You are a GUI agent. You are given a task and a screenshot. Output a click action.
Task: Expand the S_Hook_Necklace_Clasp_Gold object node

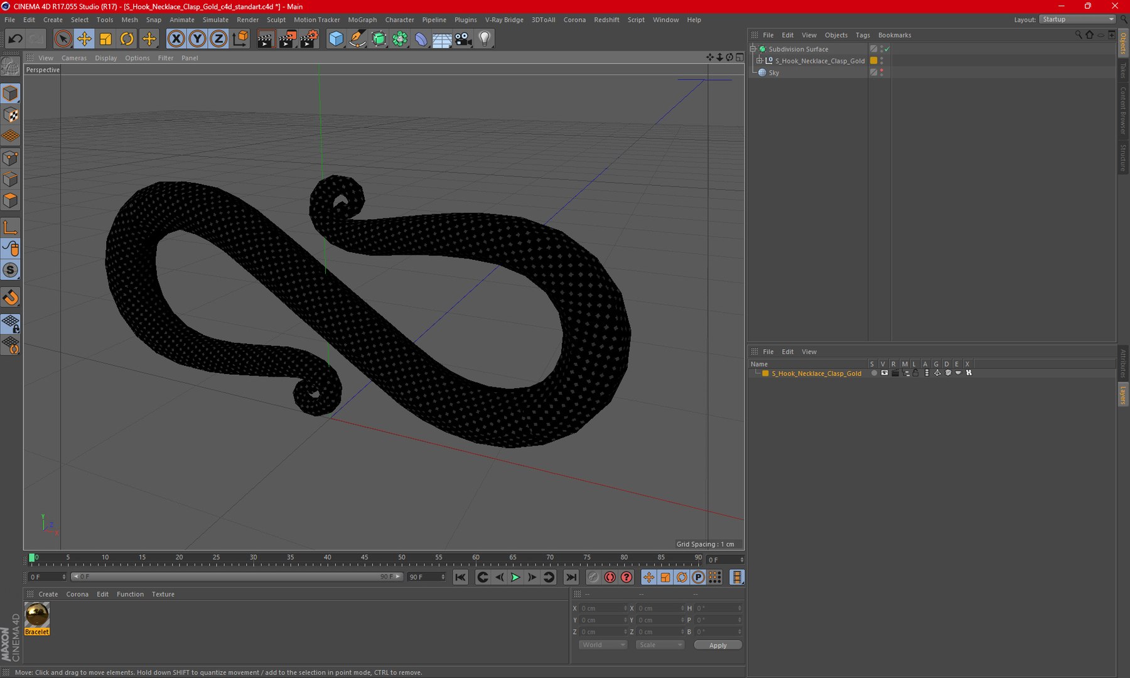759,61
